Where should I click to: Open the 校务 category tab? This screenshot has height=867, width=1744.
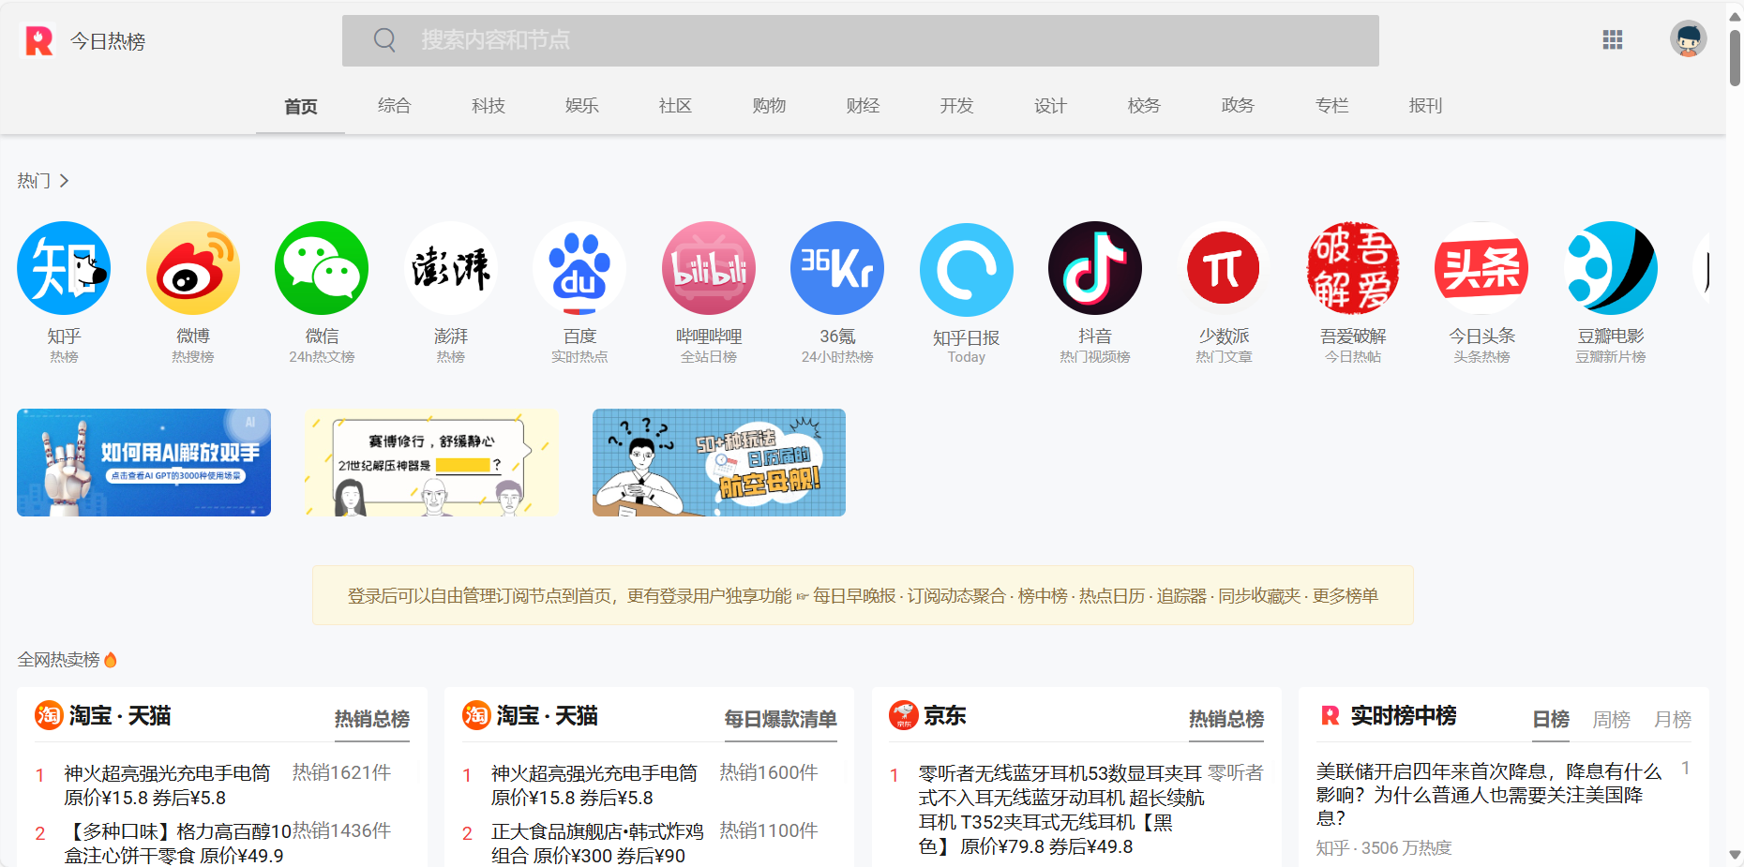click(x=1145, y=106)
